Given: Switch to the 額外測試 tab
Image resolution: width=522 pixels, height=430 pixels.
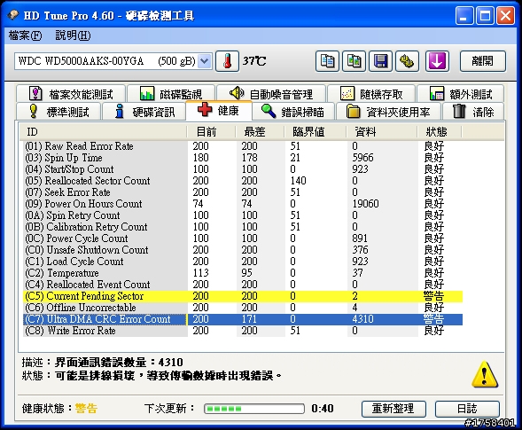Looking at the screenshot, I should click(x=461, y=94).
